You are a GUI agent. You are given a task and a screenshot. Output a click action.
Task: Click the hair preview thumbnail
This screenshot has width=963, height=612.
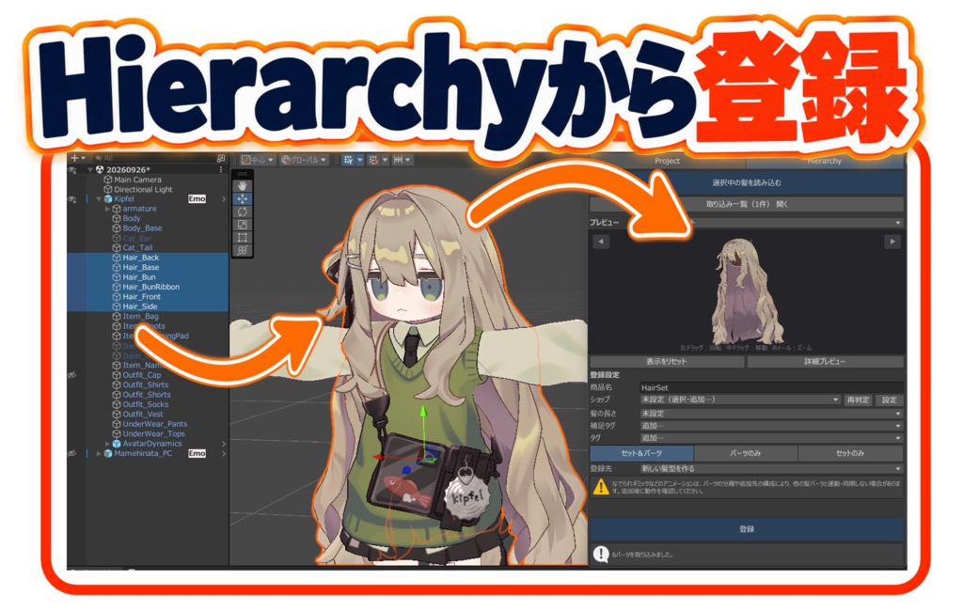[x=747, y=291]
